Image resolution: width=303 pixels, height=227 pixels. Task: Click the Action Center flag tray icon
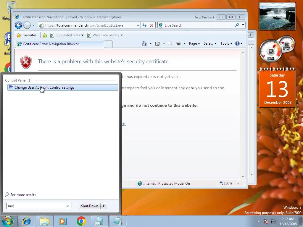coord(266,221)
